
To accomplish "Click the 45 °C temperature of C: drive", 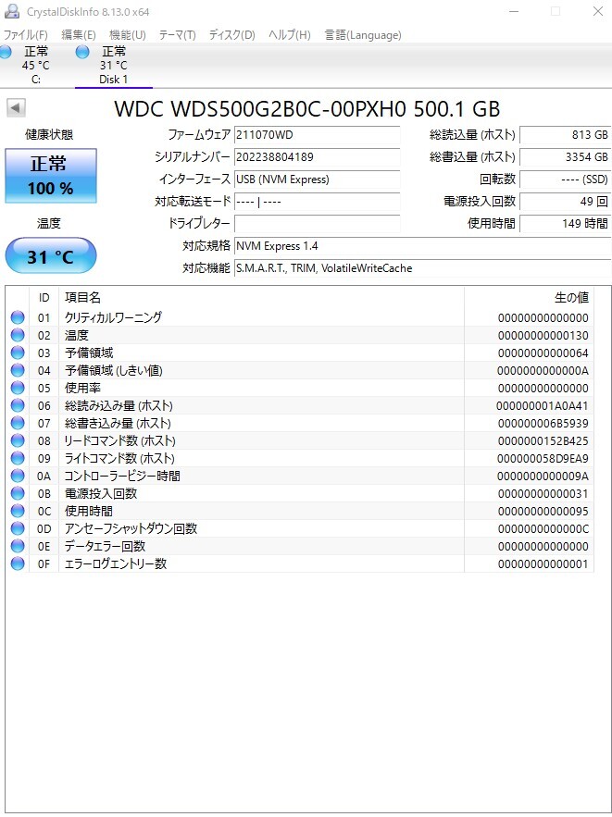I will pos(35,65).
